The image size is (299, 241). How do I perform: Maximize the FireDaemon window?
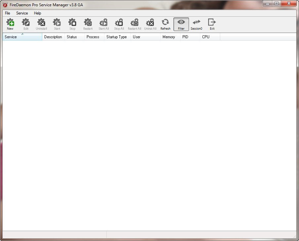pos(277,3)
